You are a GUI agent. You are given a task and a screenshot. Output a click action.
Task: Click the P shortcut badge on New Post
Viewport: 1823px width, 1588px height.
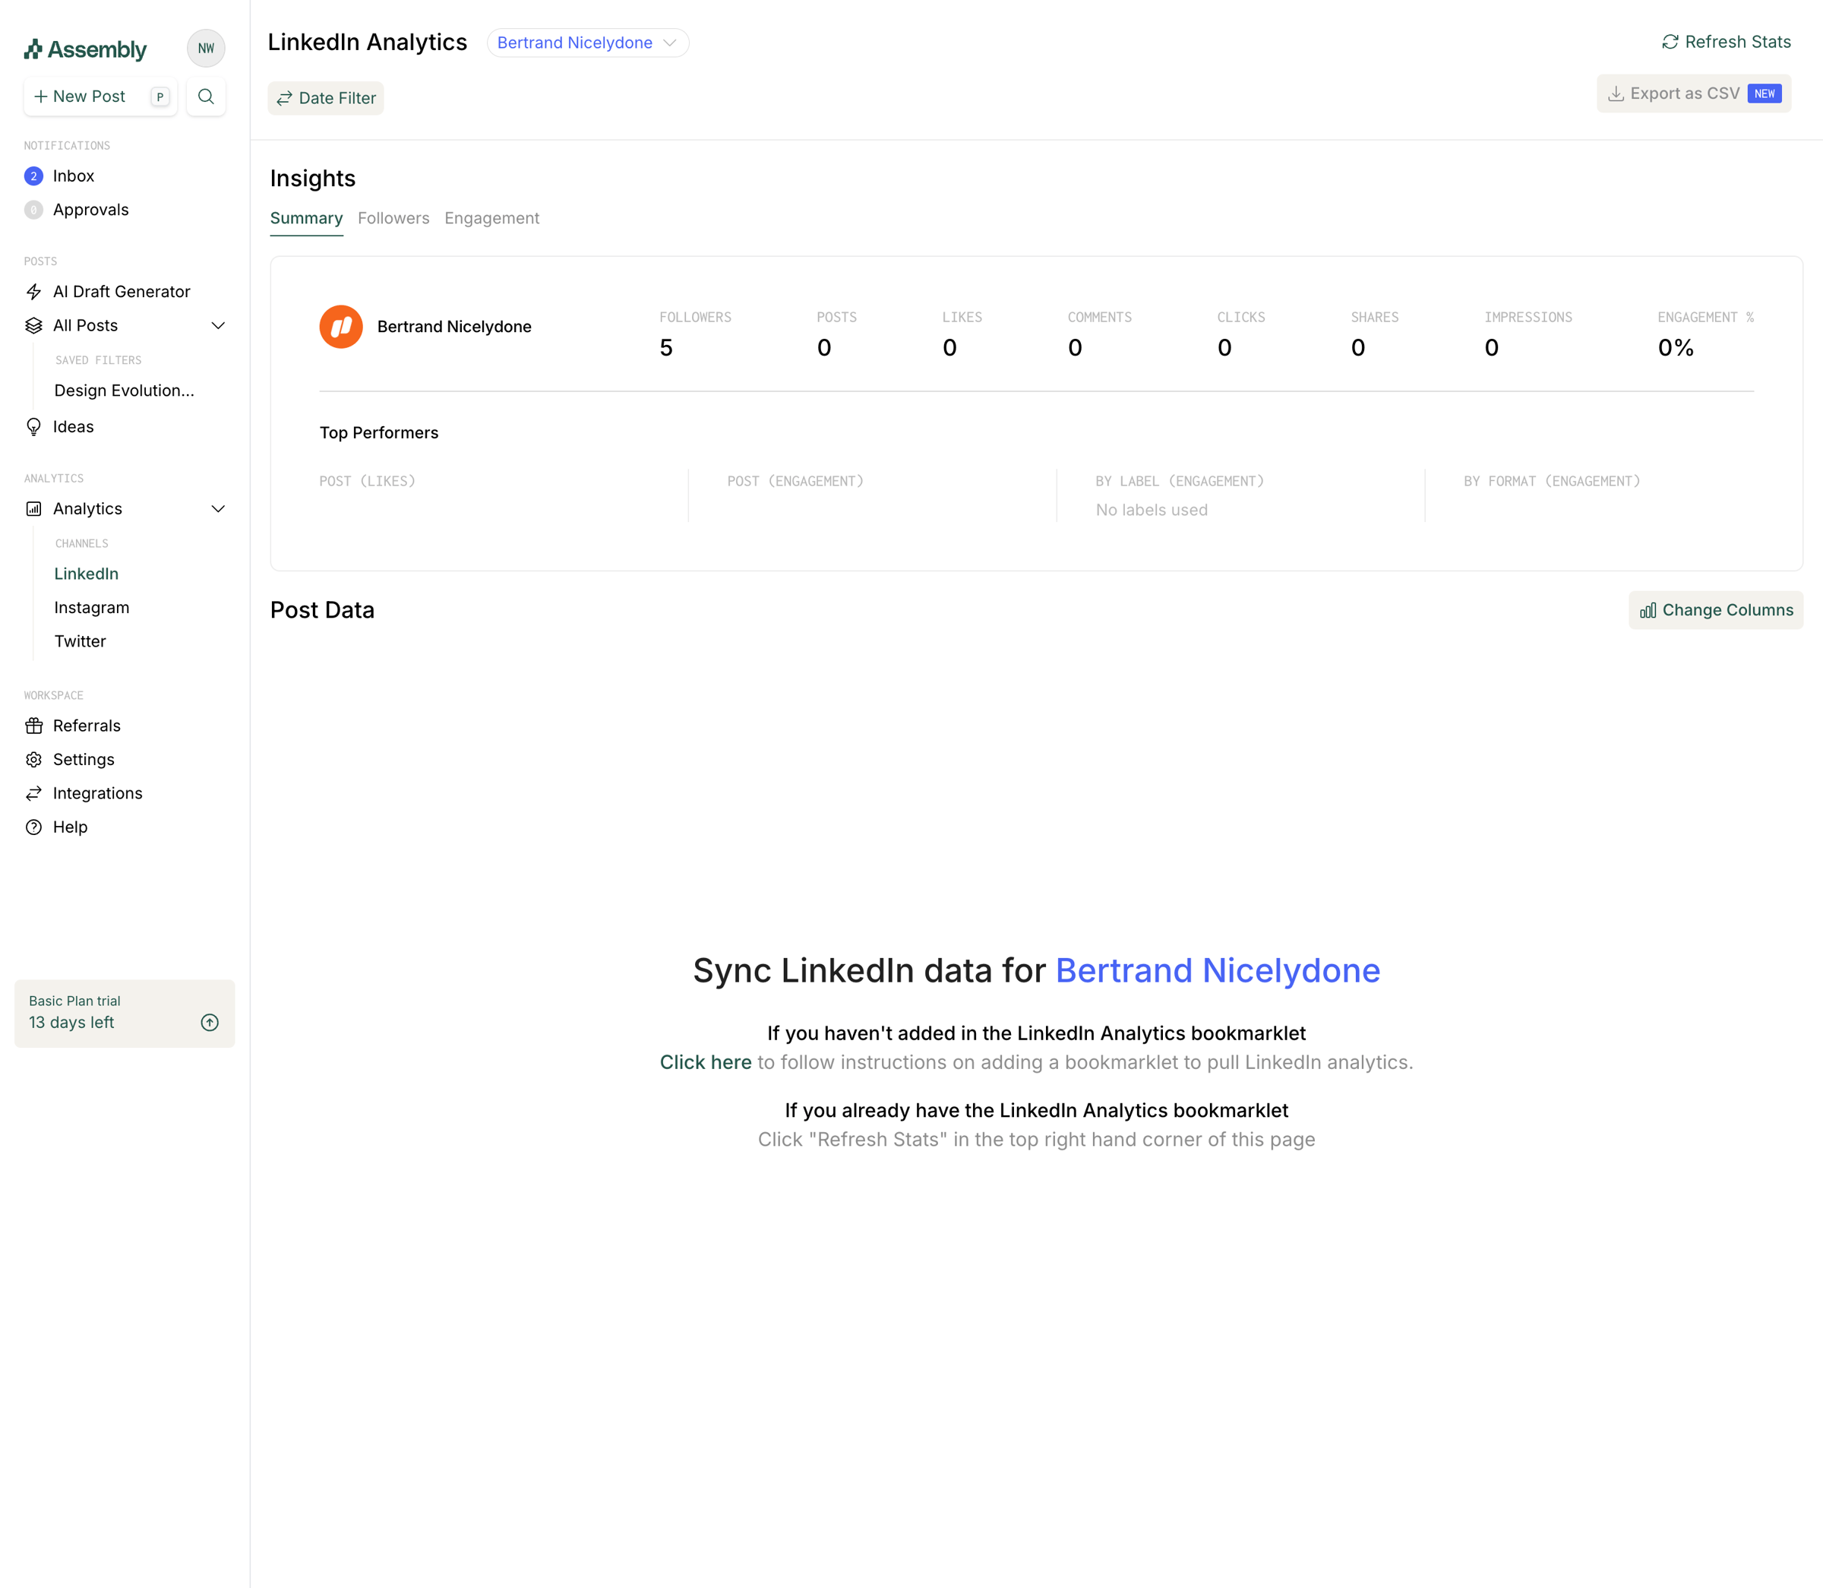point(160,96)
